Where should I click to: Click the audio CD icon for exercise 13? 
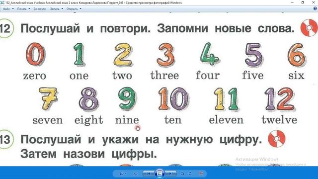click(277, 139)
